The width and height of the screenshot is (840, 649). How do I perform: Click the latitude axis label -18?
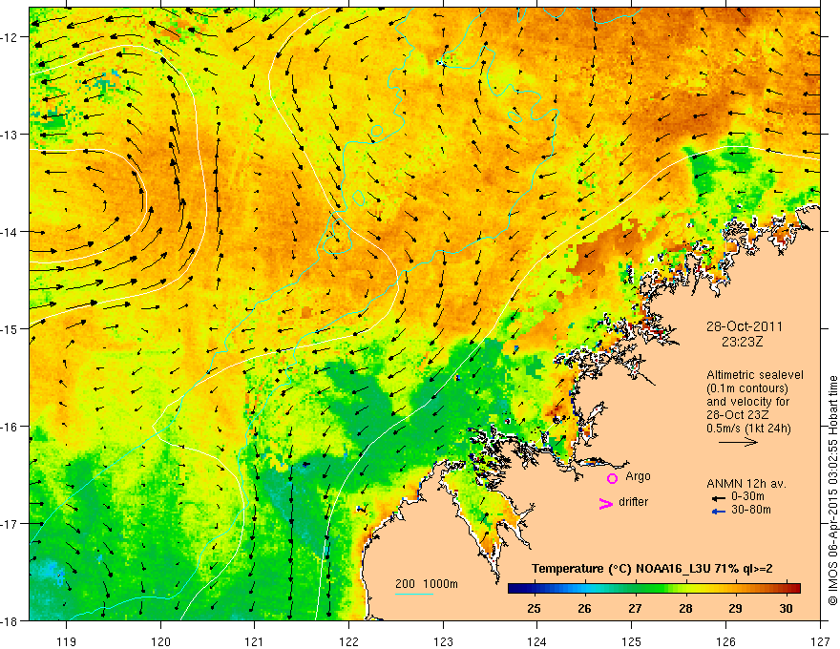(x=10, y=621)
